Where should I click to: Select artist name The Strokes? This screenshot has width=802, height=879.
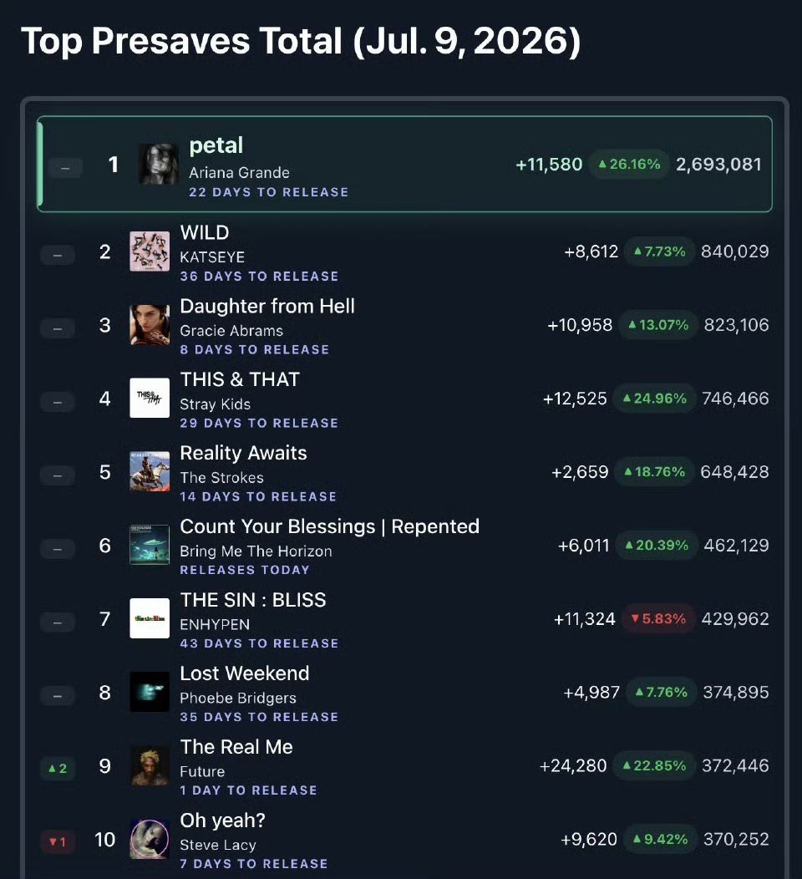(x=221, y=478)
